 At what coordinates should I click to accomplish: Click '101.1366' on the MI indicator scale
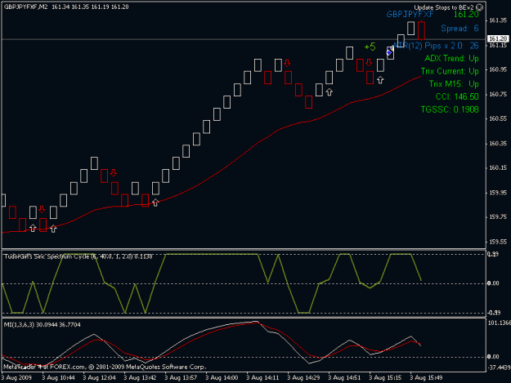click(x=499, y=323)
